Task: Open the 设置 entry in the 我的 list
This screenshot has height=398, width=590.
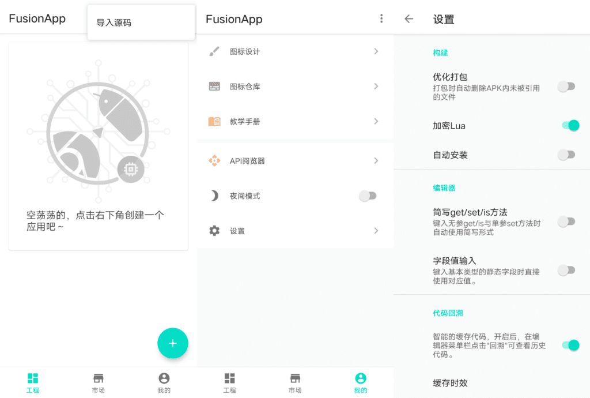Action: tap(295, 231)
